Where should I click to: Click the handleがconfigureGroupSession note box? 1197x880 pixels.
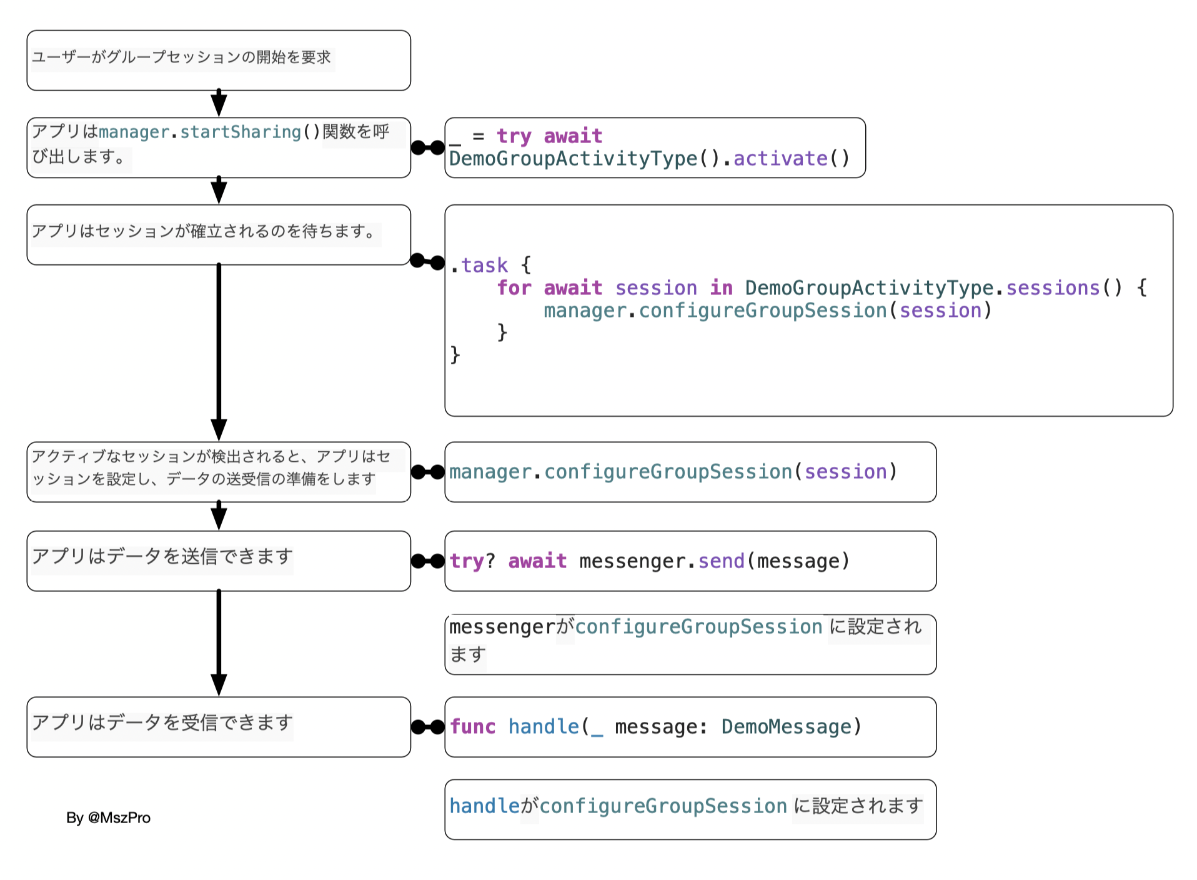[690, 809]
